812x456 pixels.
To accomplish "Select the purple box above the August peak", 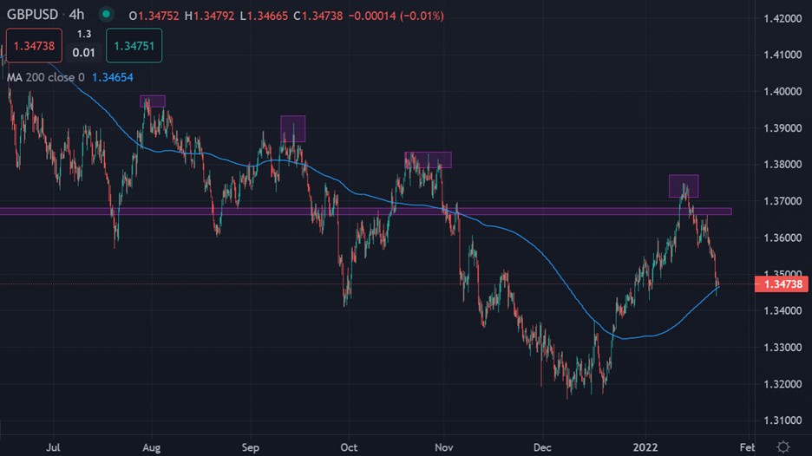I will pyautogui.click(x=153, y=101).
